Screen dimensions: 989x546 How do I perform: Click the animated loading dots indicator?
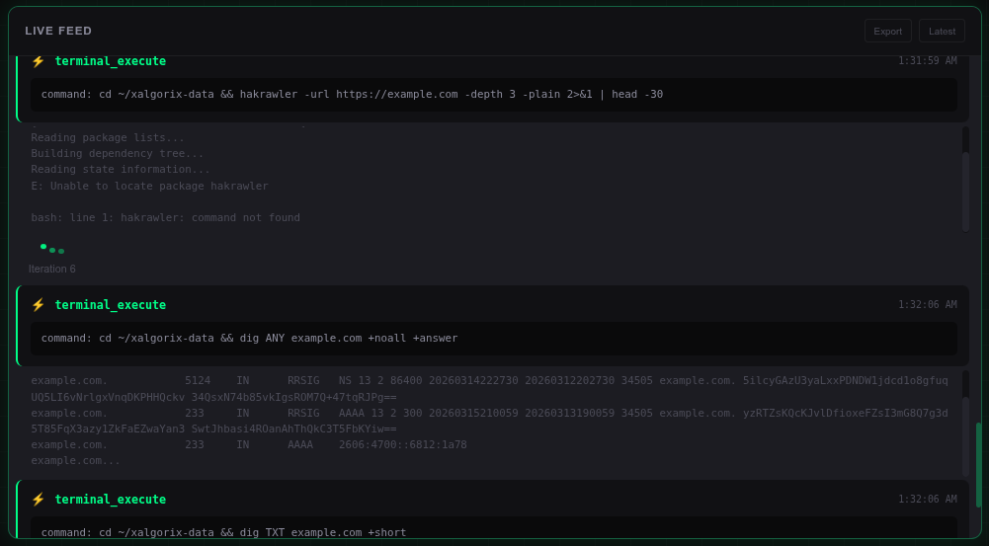[52, 249]
